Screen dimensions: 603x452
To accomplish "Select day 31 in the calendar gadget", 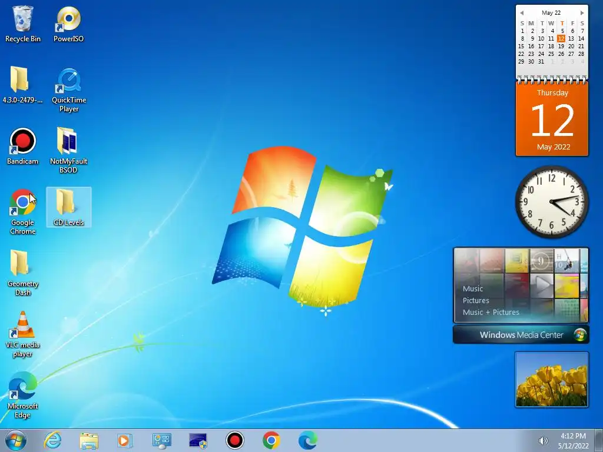I will (x=541, y=61).
